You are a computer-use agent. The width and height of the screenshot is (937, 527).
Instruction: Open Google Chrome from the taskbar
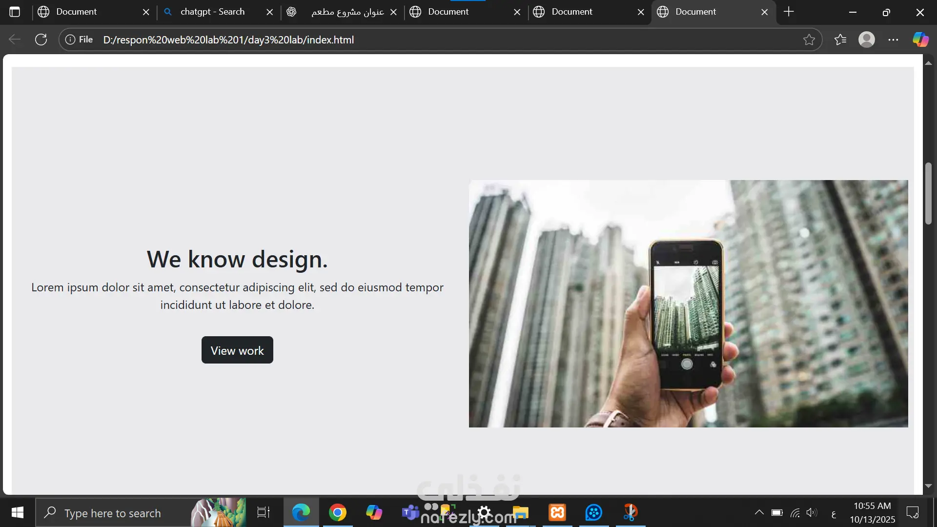click(x=337, y=512)
